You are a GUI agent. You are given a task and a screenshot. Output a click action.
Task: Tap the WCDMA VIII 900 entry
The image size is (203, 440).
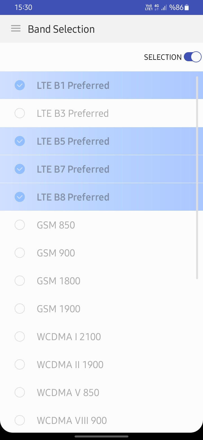coord(101,420)
